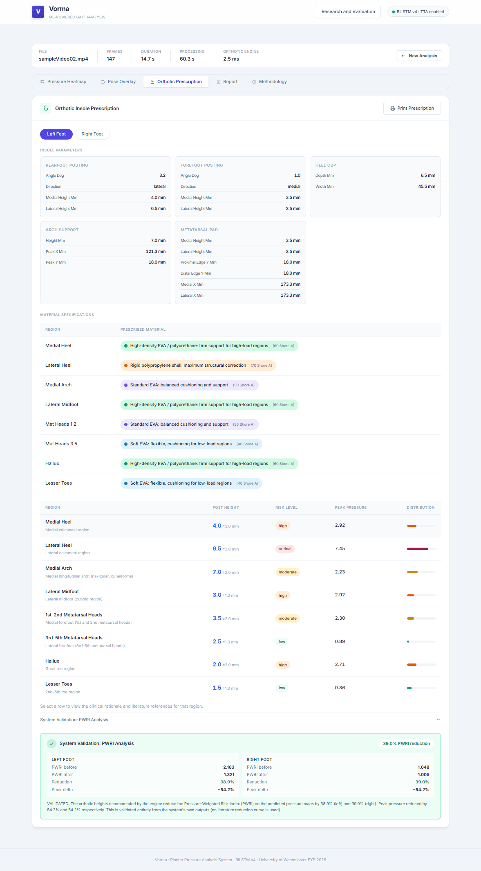Click the sampleVideo02.mp4 file name
The height and width of the screenshot is (871, 481).
pyautogui.click(x=63, y=59)
